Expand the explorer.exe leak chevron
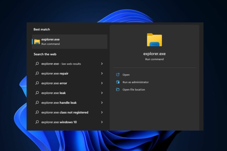 pos(102,93)
